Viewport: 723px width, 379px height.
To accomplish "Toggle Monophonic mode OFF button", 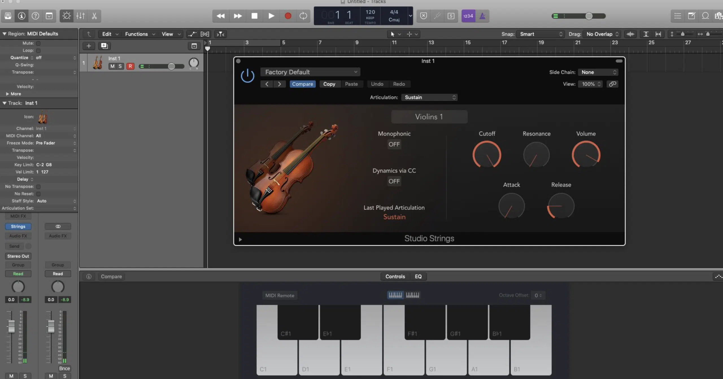I will click(x=393, y=144).
